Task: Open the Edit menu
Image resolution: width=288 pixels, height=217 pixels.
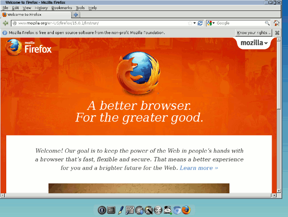Action: click(x=15, y=8)
